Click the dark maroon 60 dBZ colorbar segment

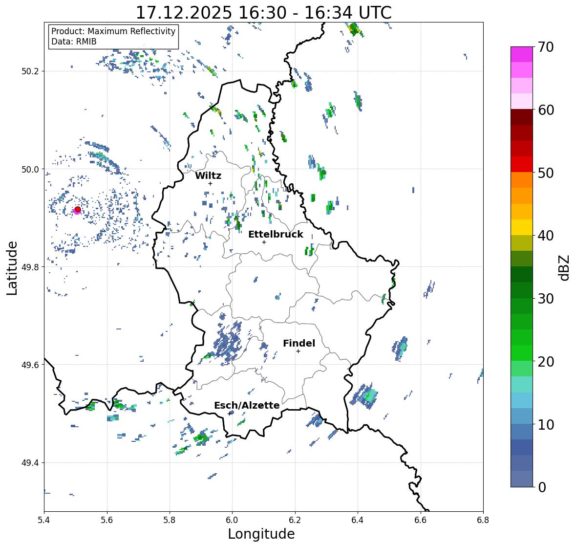pos(522,117)
